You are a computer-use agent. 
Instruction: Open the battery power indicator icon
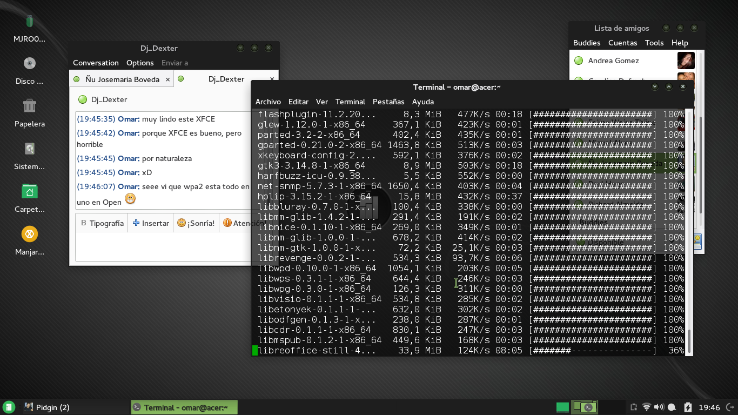(x=688, y=407)
